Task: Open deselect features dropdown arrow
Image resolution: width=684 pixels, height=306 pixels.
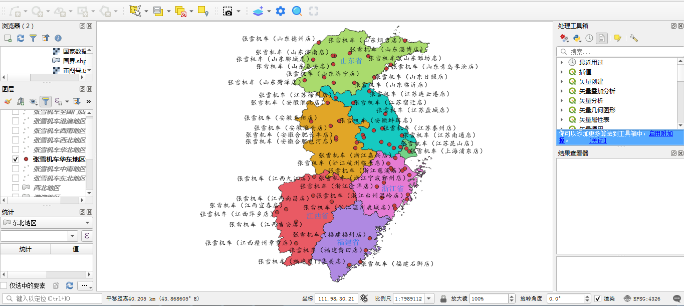Action: [x=191, y=11]
